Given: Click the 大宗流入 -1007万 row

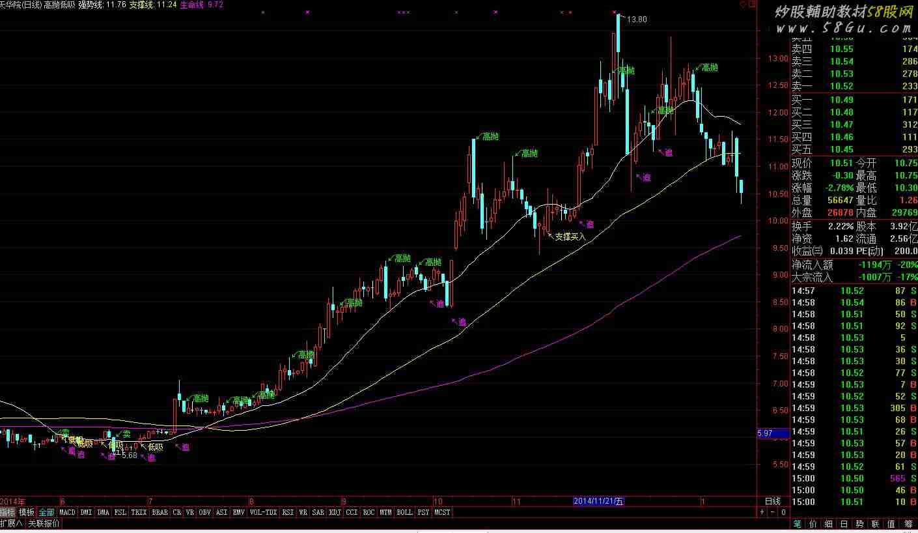Looking at the screenshot, I should tap(854, 277).
